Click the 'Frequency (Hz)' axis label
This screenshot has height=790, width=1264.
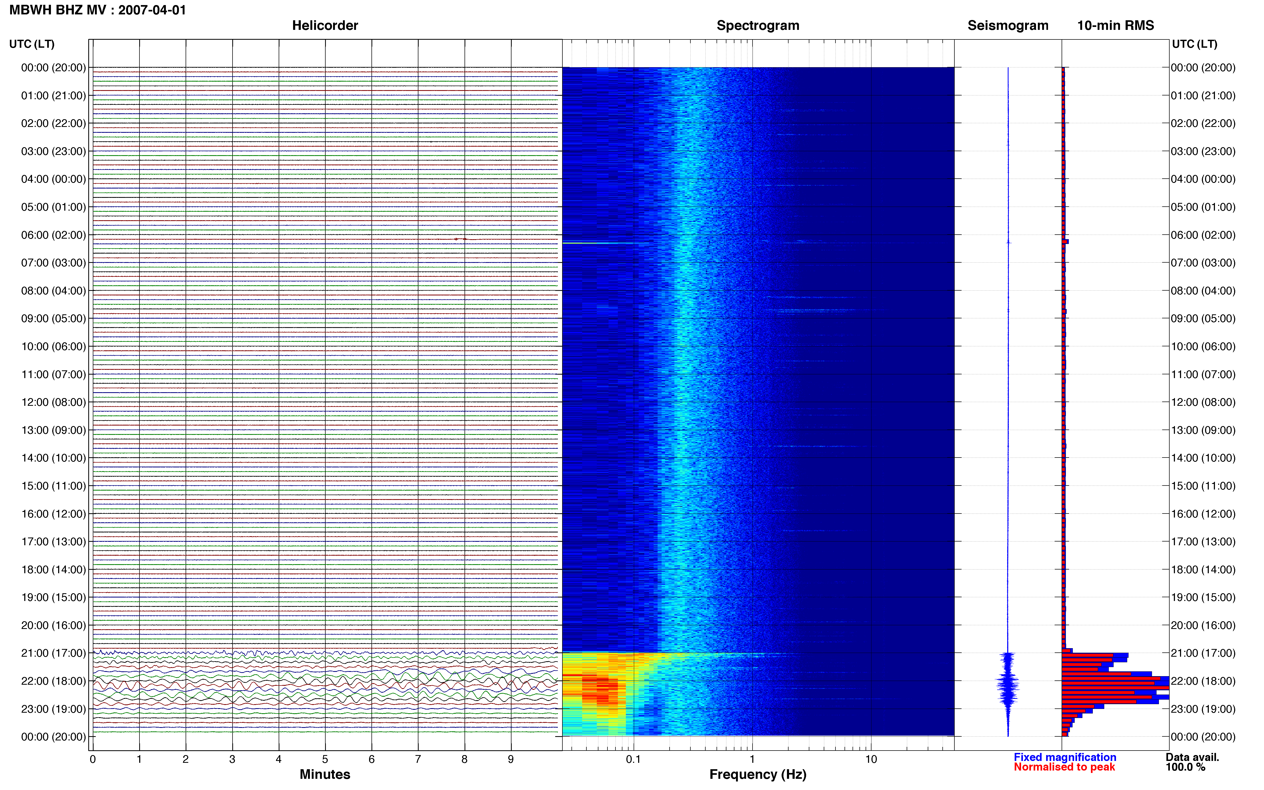758,774
